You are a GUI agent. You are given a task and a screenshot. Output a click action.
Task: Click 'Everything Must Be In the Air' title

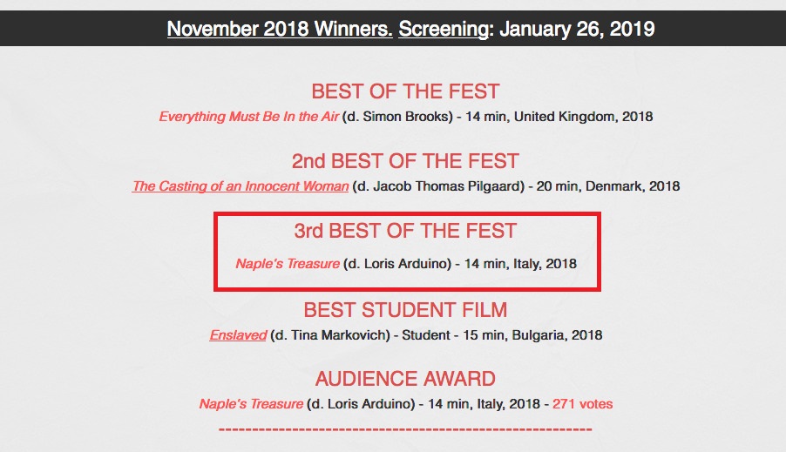point(249,117)
